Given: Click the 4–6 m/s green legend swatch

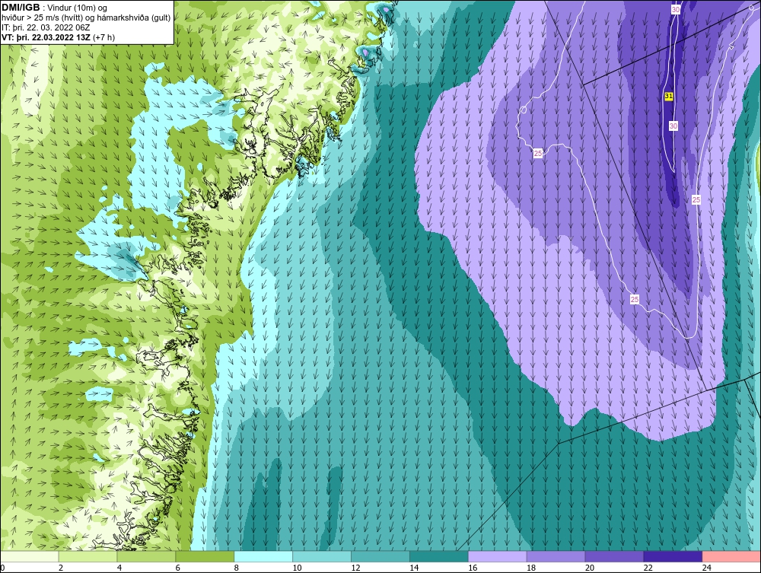Looking at the screenshot, I should [146, 556].
